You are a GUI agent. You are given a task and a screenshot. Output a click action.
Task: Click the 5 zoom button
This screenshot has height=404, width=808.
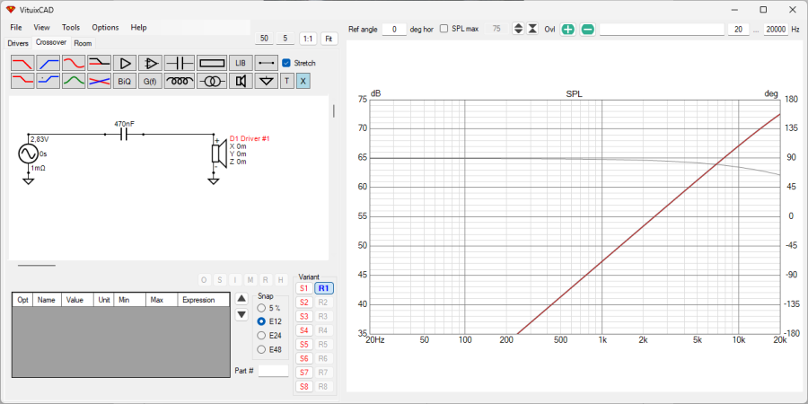[x=285, y=38]
